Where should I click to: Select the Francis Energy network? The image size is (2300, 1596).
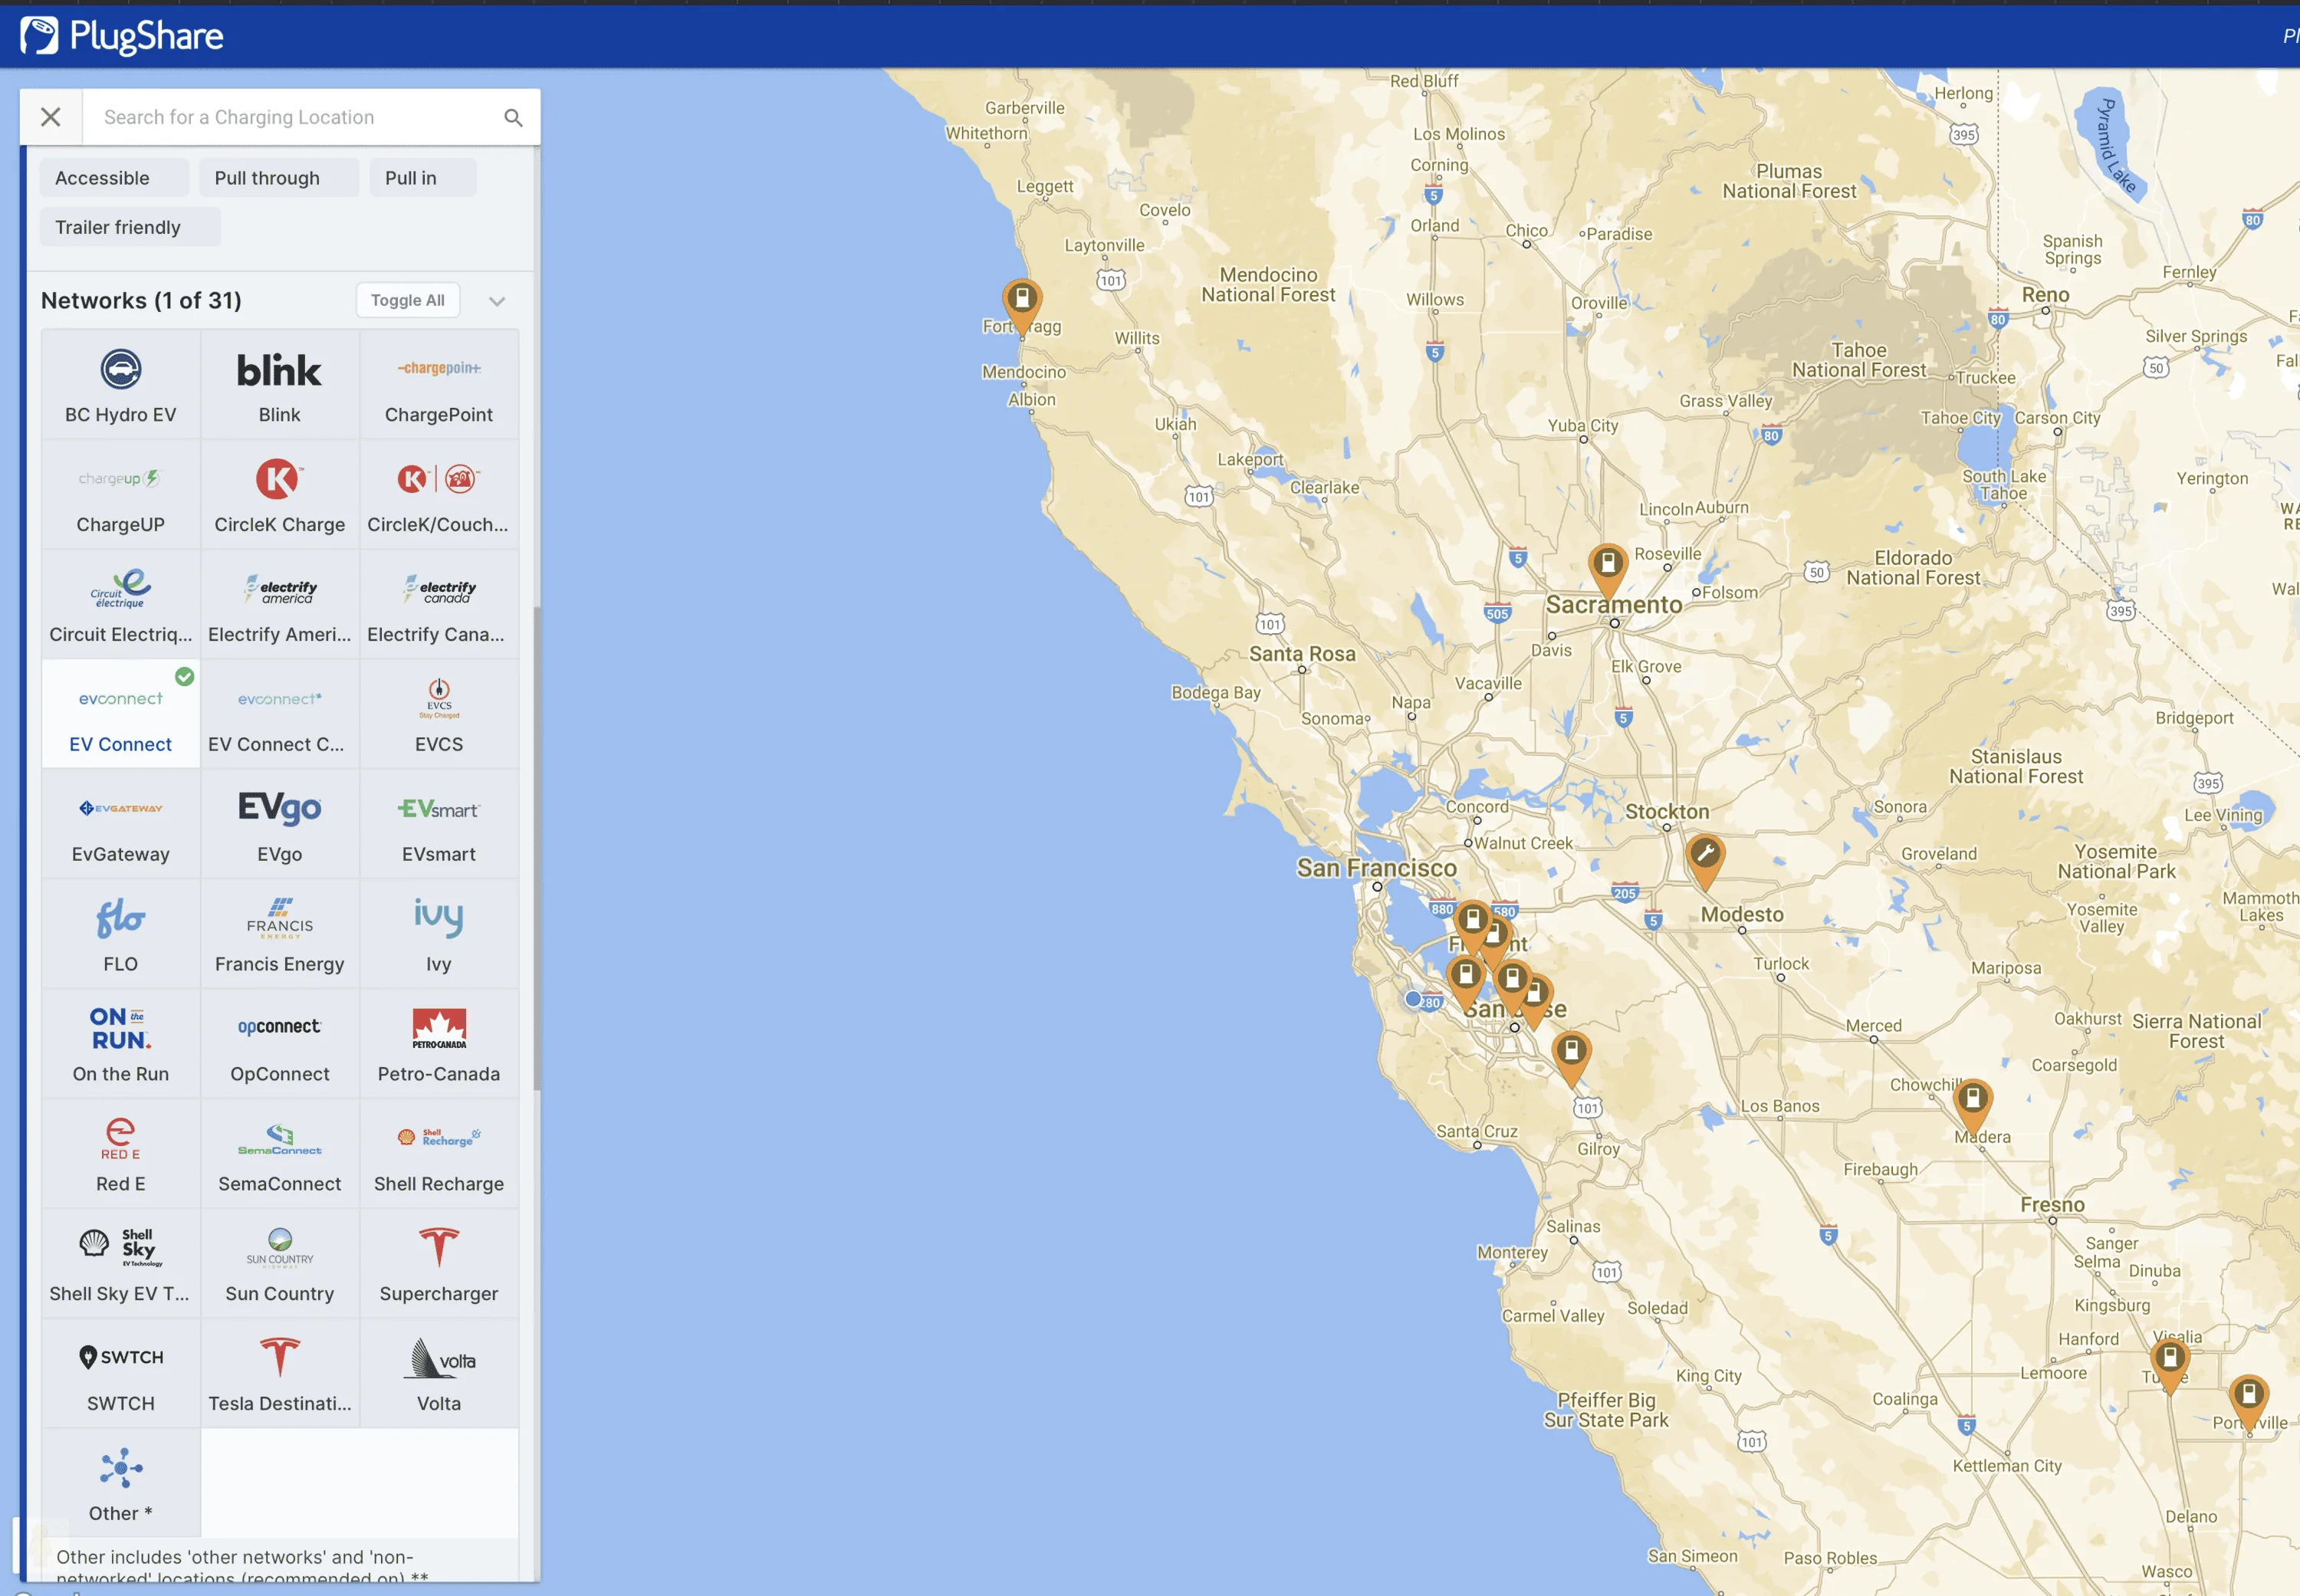pyautogui.click(x=280, y=934)
